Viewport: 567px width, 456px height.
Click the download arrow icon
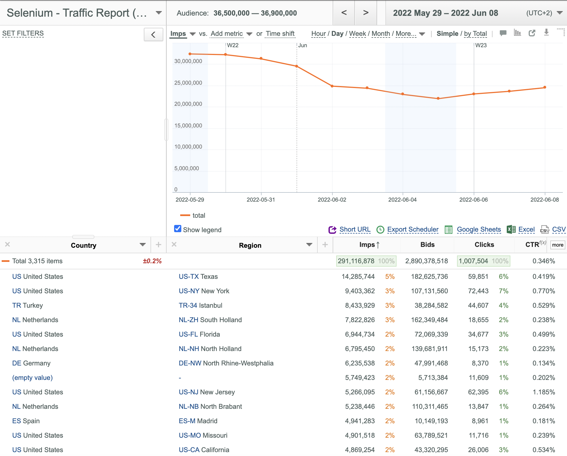pyautogui.click(x=546, y=32)
